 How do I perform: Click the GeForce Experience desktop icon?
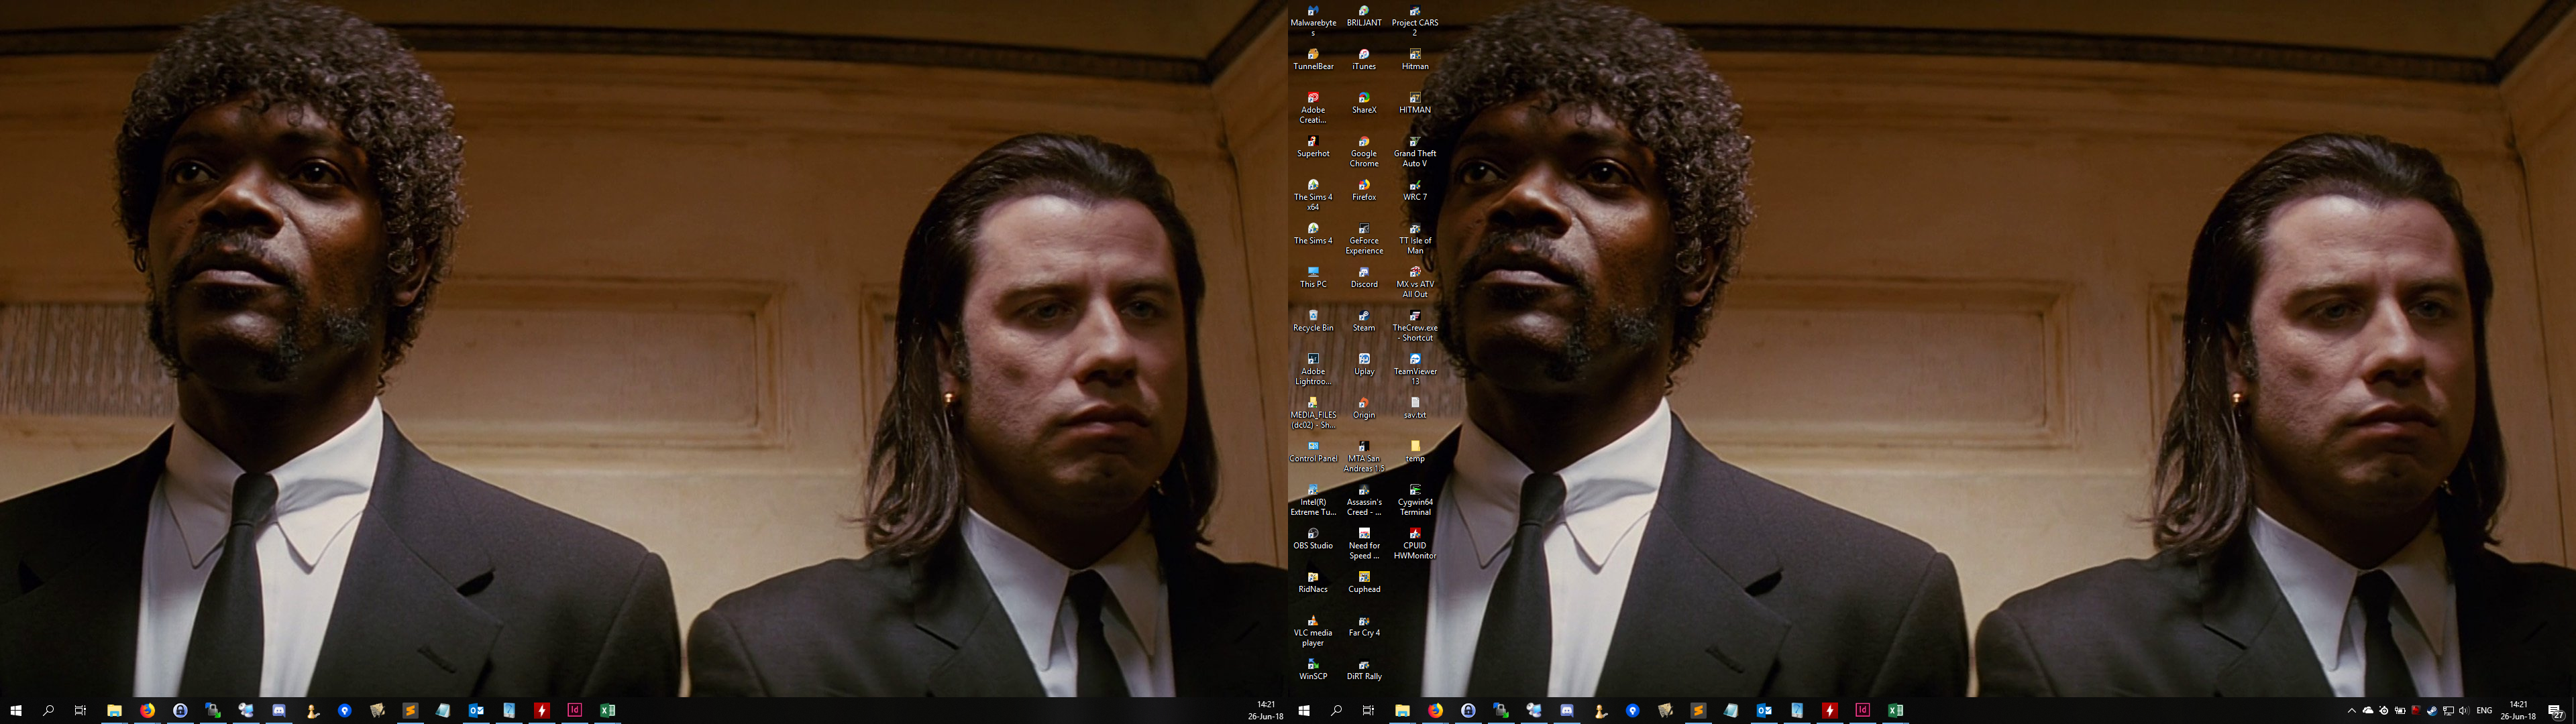(1364, 238)
